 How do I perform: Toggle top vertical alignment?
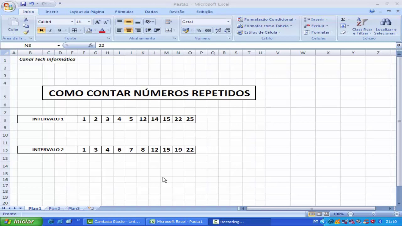click(x=120, y=22)
